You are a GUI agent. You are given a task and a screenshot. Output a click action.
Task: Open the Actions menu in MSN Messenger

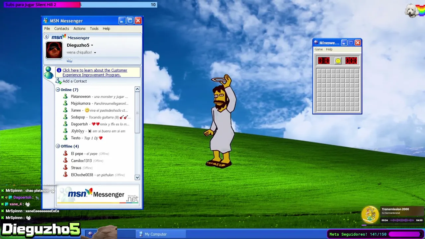[79, 29]
